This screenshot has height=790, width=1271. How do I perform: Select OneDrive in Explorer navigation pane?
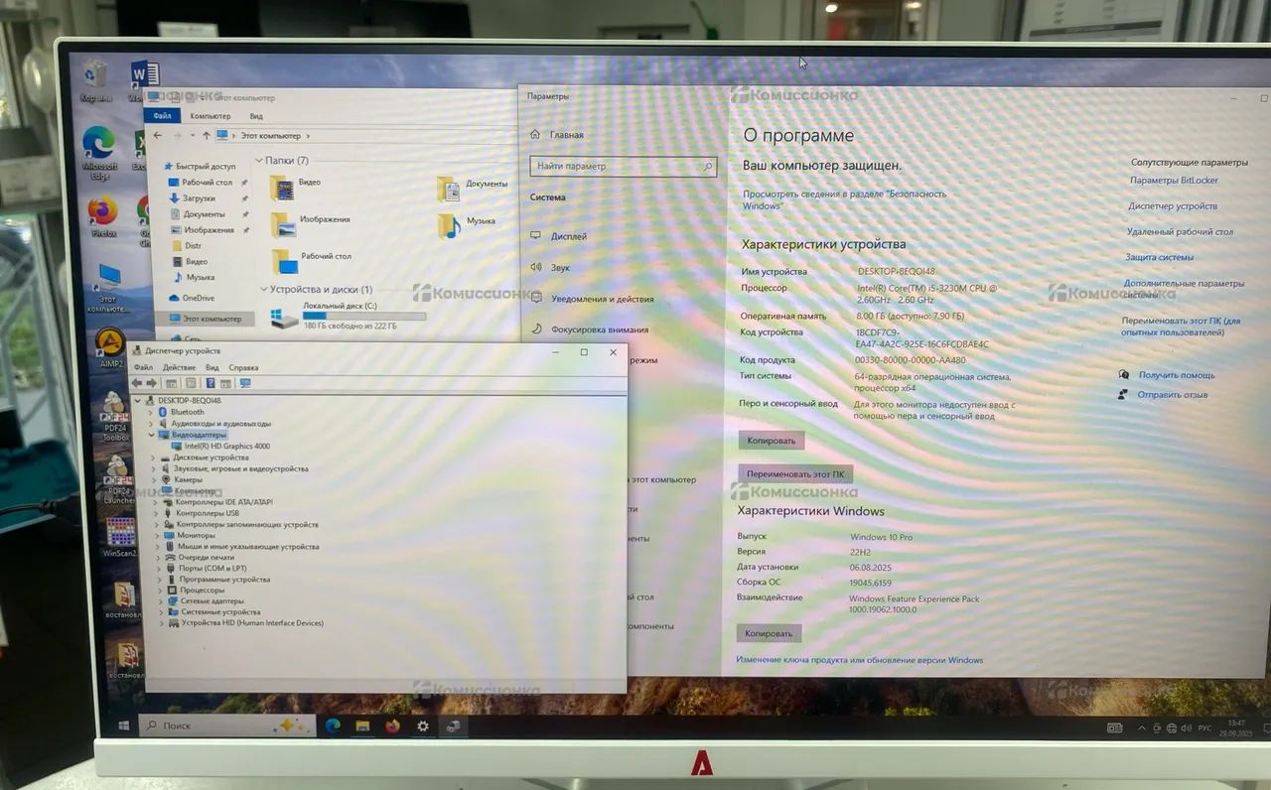(x=192, y=298)
